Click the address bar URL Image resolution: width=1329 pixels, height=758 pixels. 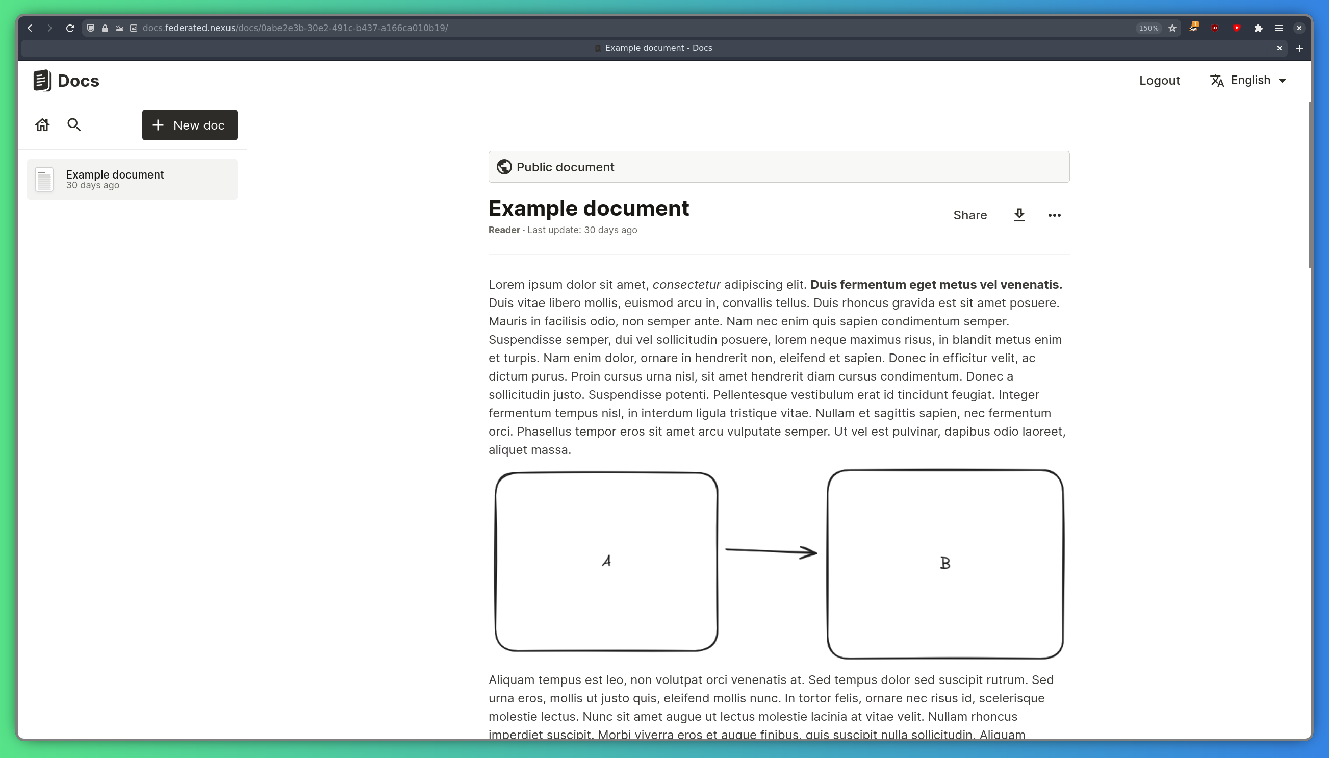tap(295, 28)
